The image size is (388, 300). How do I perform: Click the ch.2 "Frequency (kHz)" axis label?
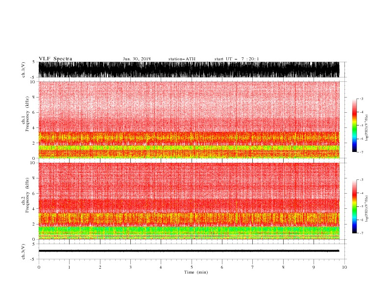point(27,195)
